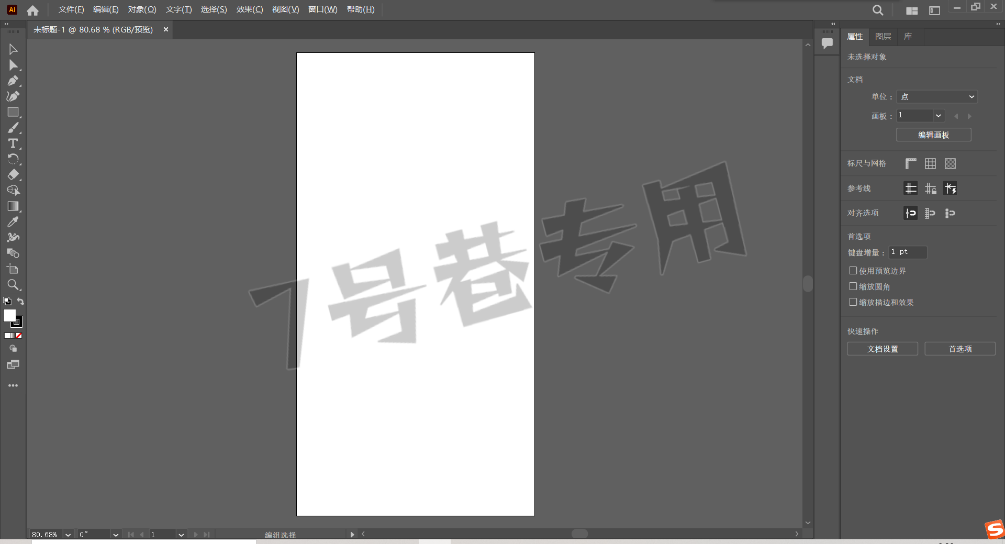1005x544 pixels.
Task: Select the Shape Builder tool
Action: coord(13,191)
